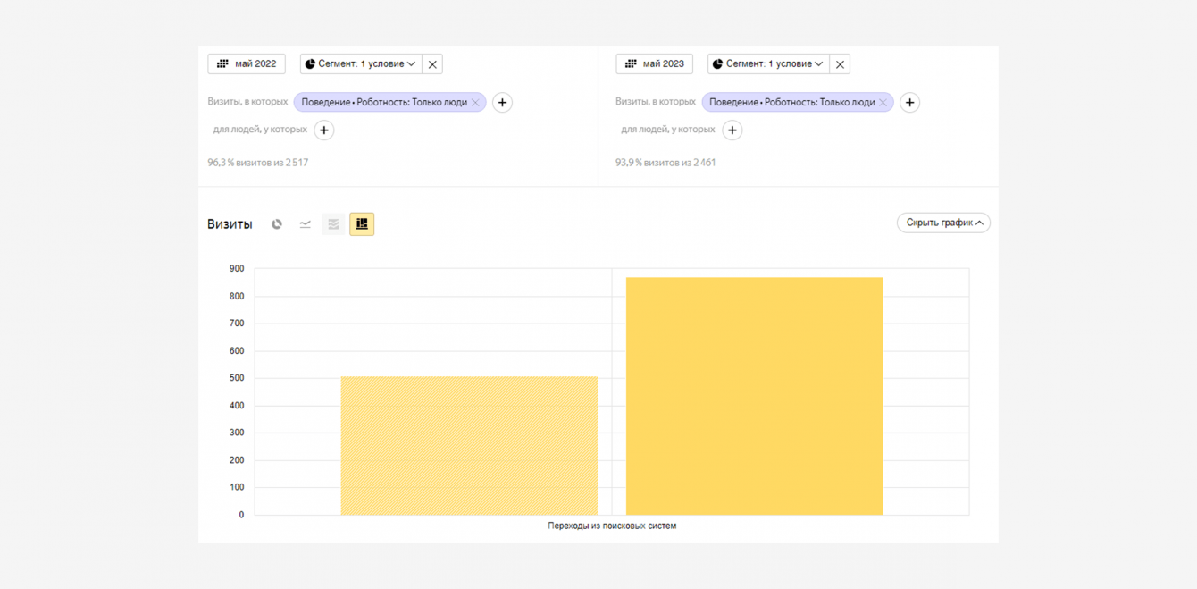Clear the right segment with X
Screen dimensions: 1197x589
click(x=840, y=64)
